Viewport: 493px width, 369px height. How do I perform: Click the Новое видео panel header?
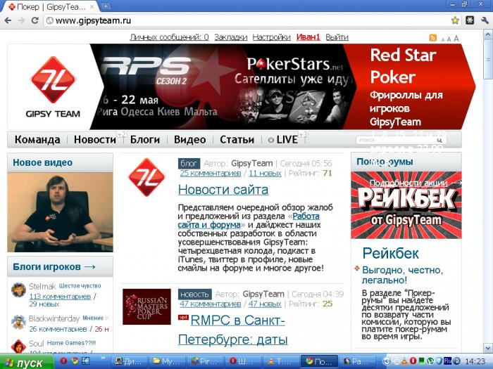(x=60, y=162)
